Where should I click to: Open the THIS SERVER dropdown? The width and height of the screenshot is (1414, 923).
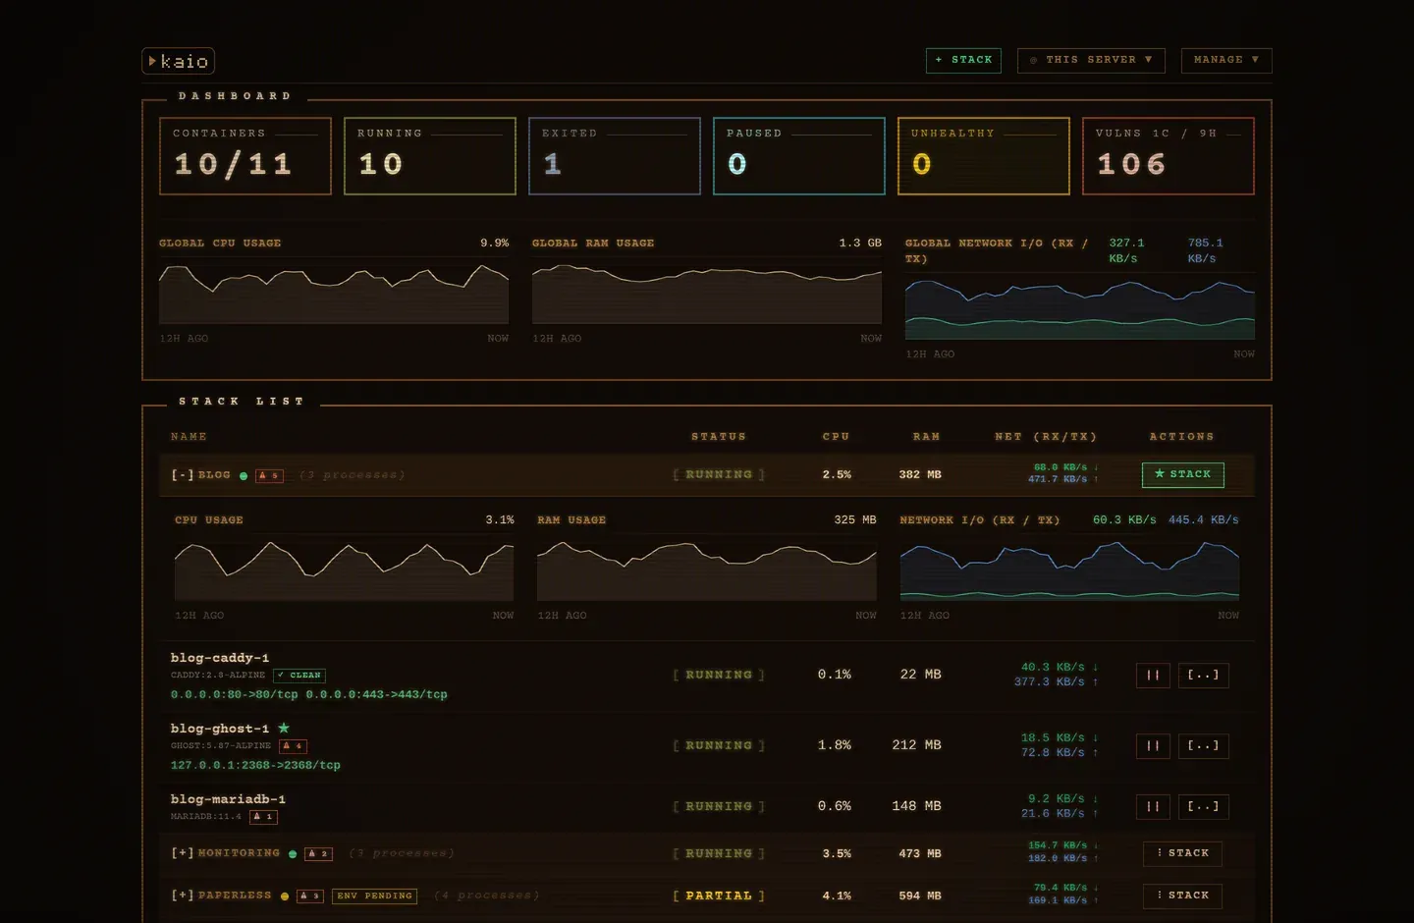[1091, 60]
